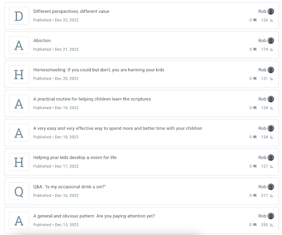Click the 'H' thumbnail of the Homeschooling post
282x235 pixels.
pyautogui.click(x=19, y=74)
